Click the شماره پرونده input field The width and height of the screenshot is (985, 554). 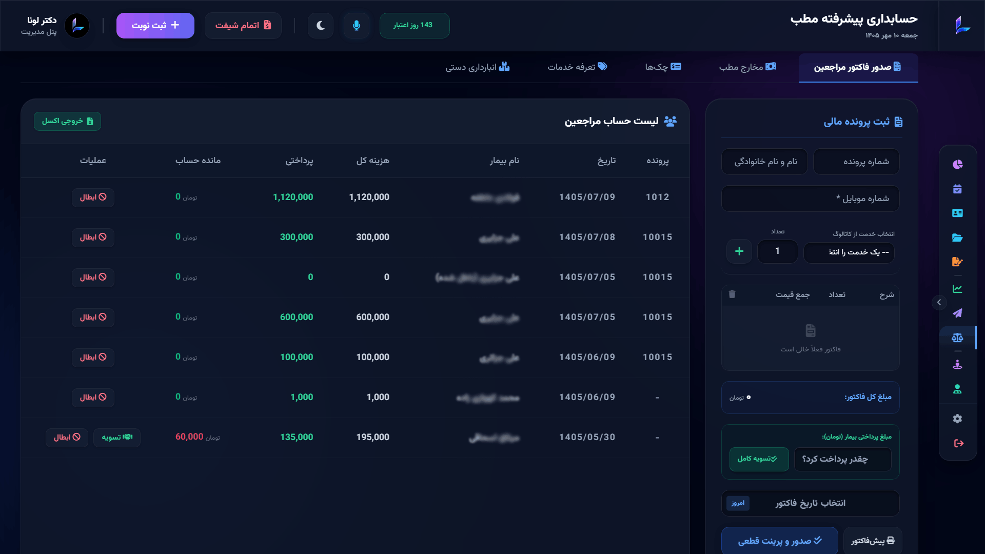click(856, 162)
